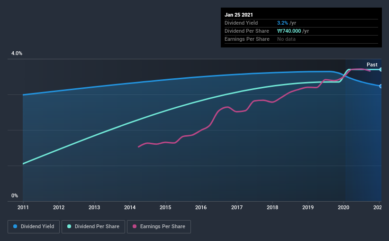The width and height of the screenshot is (389, 241).
Task: Click the tooltip Earnings Per Share label
Action: pos(247,39)
